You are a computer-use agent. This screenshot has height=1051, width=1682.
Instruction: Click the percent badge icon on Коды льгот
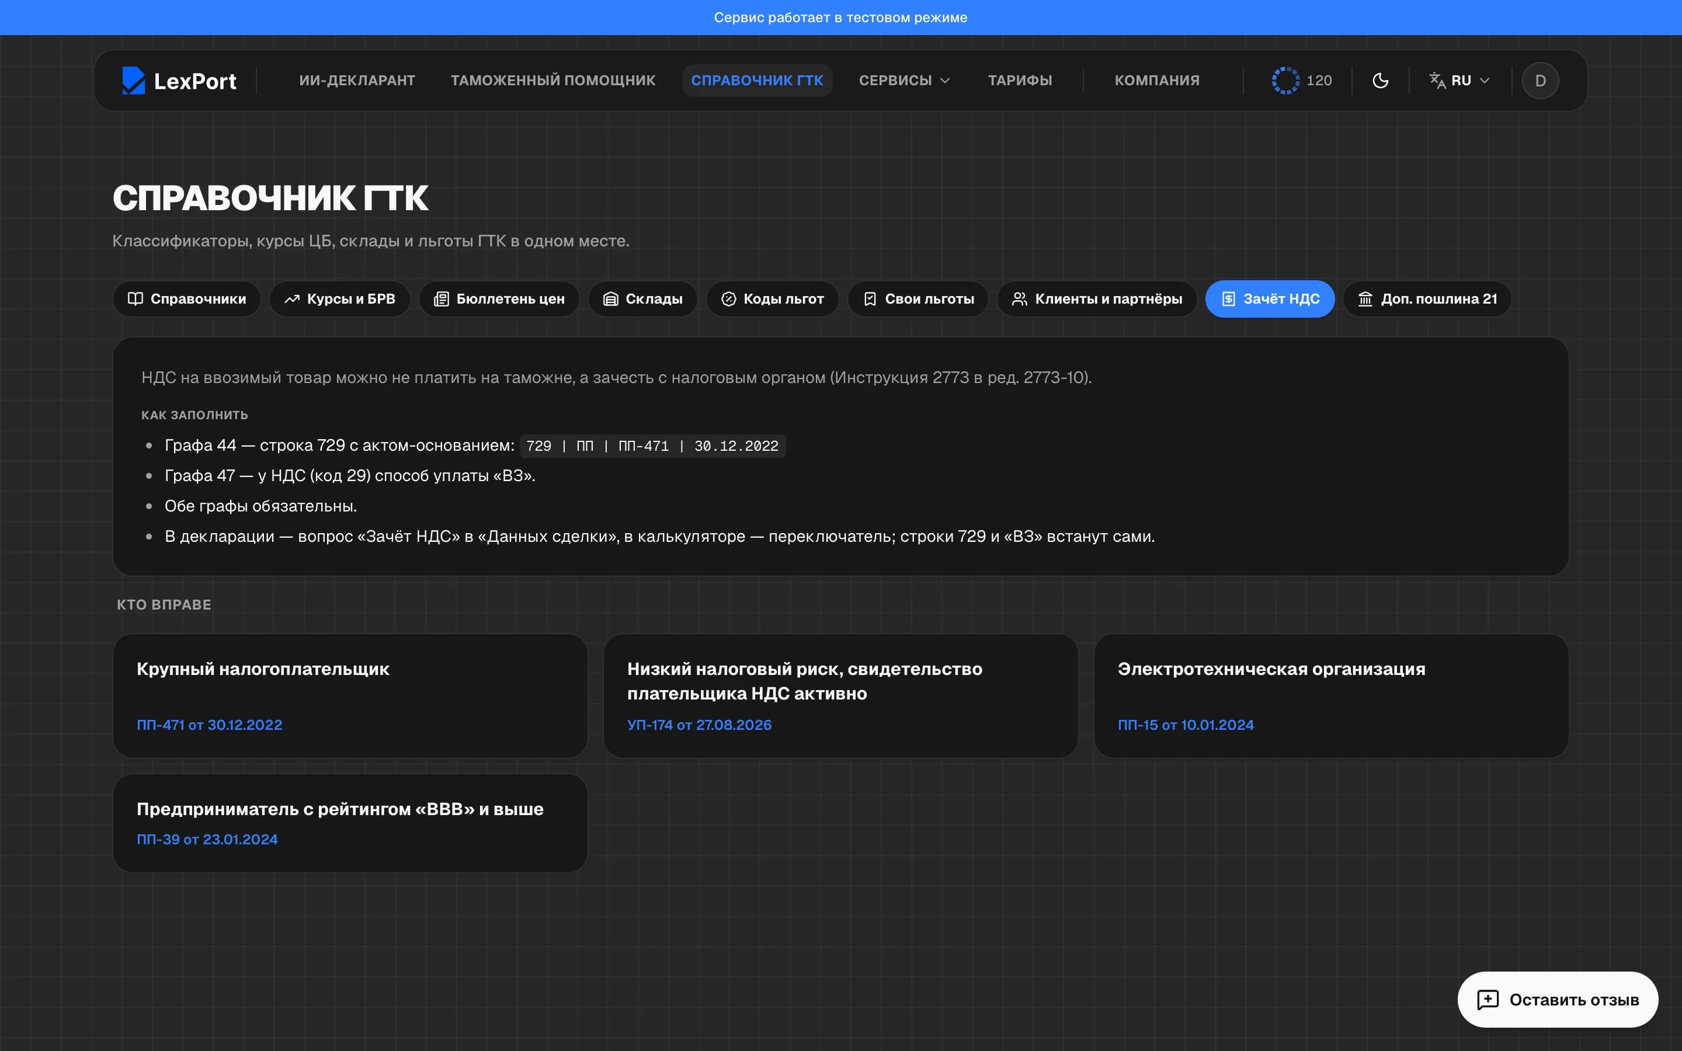pyautogui.click(x=728, y=299)
